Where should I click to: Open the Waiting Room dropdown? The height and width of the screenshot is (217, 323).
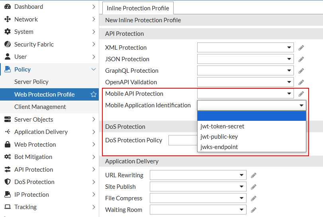[x=198, y=210]
